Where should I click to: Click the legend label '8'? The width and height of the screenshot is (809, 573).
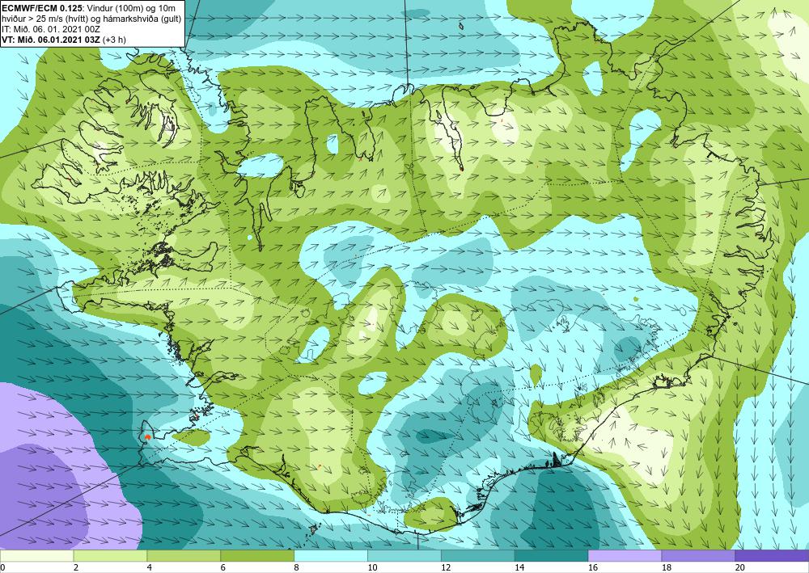pyautogui.click(x=296, y=568)
